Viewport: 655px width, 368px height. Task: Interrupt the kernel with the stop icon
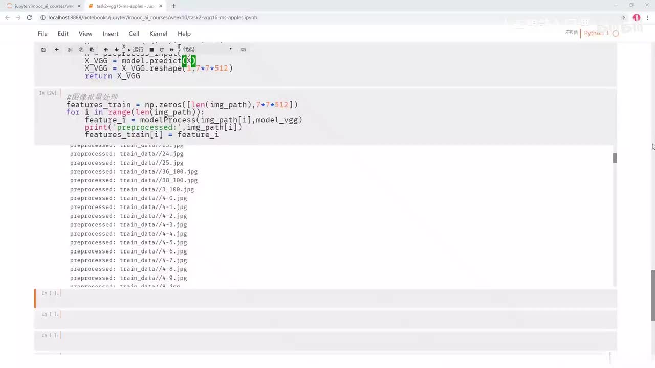[151, 50]
